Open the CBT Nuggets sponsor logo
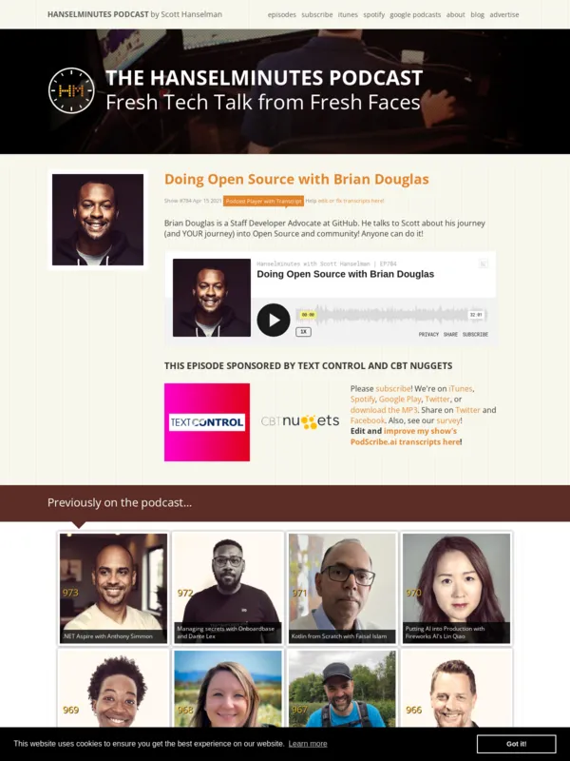The image size is (570, 761). [300, 421]
